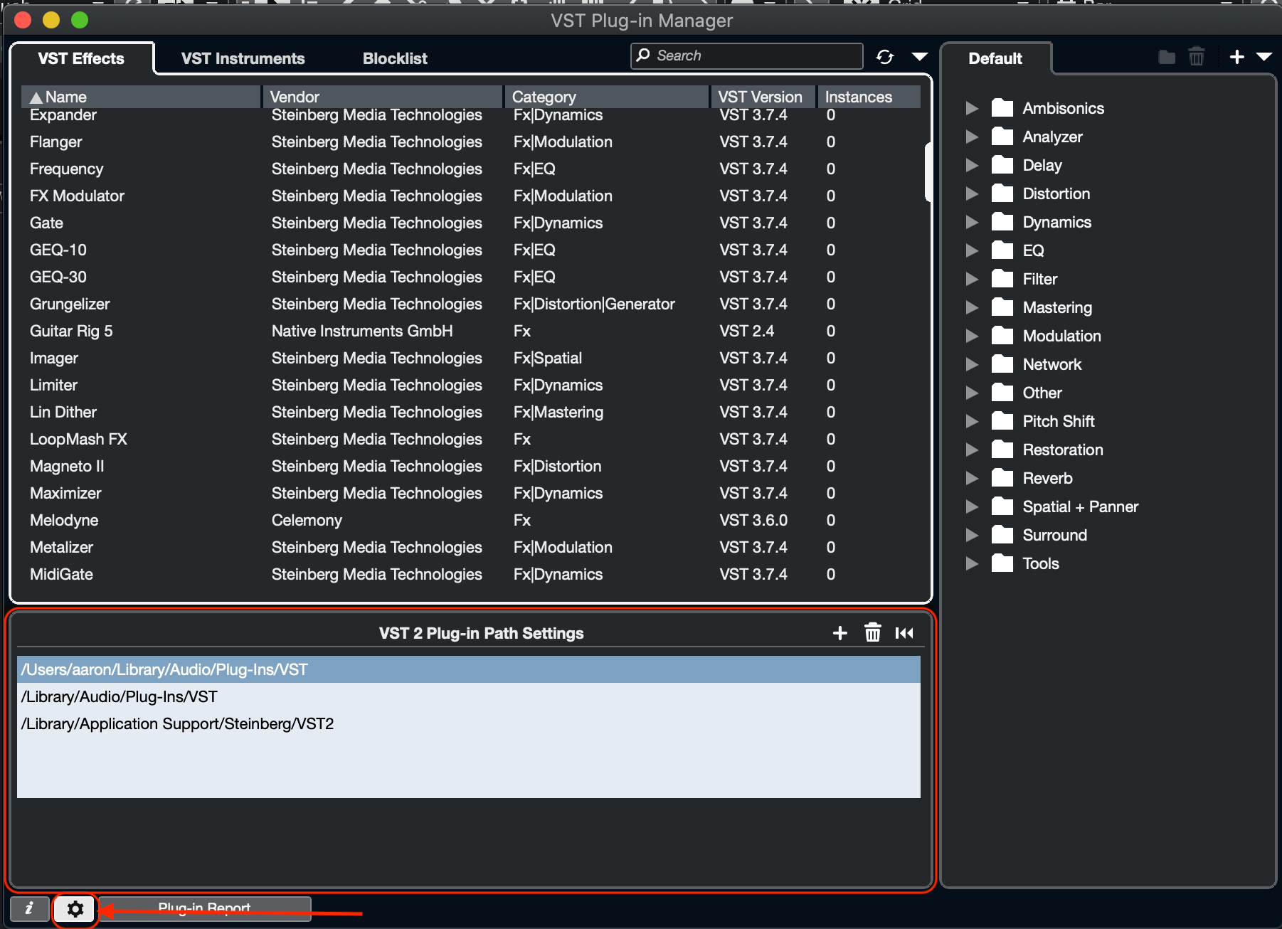Select the Mastering folder icon

pos(1002,307)
